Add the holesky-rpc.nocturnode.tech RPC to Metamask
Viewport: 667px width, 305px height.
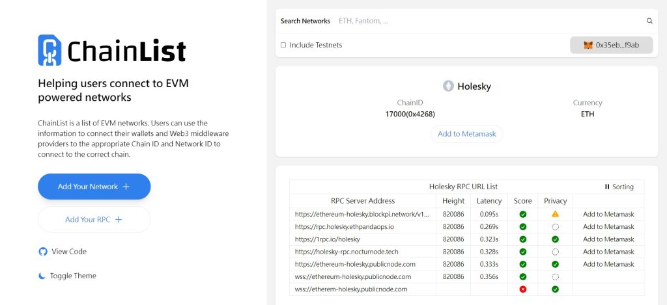[x=608, y=252]
